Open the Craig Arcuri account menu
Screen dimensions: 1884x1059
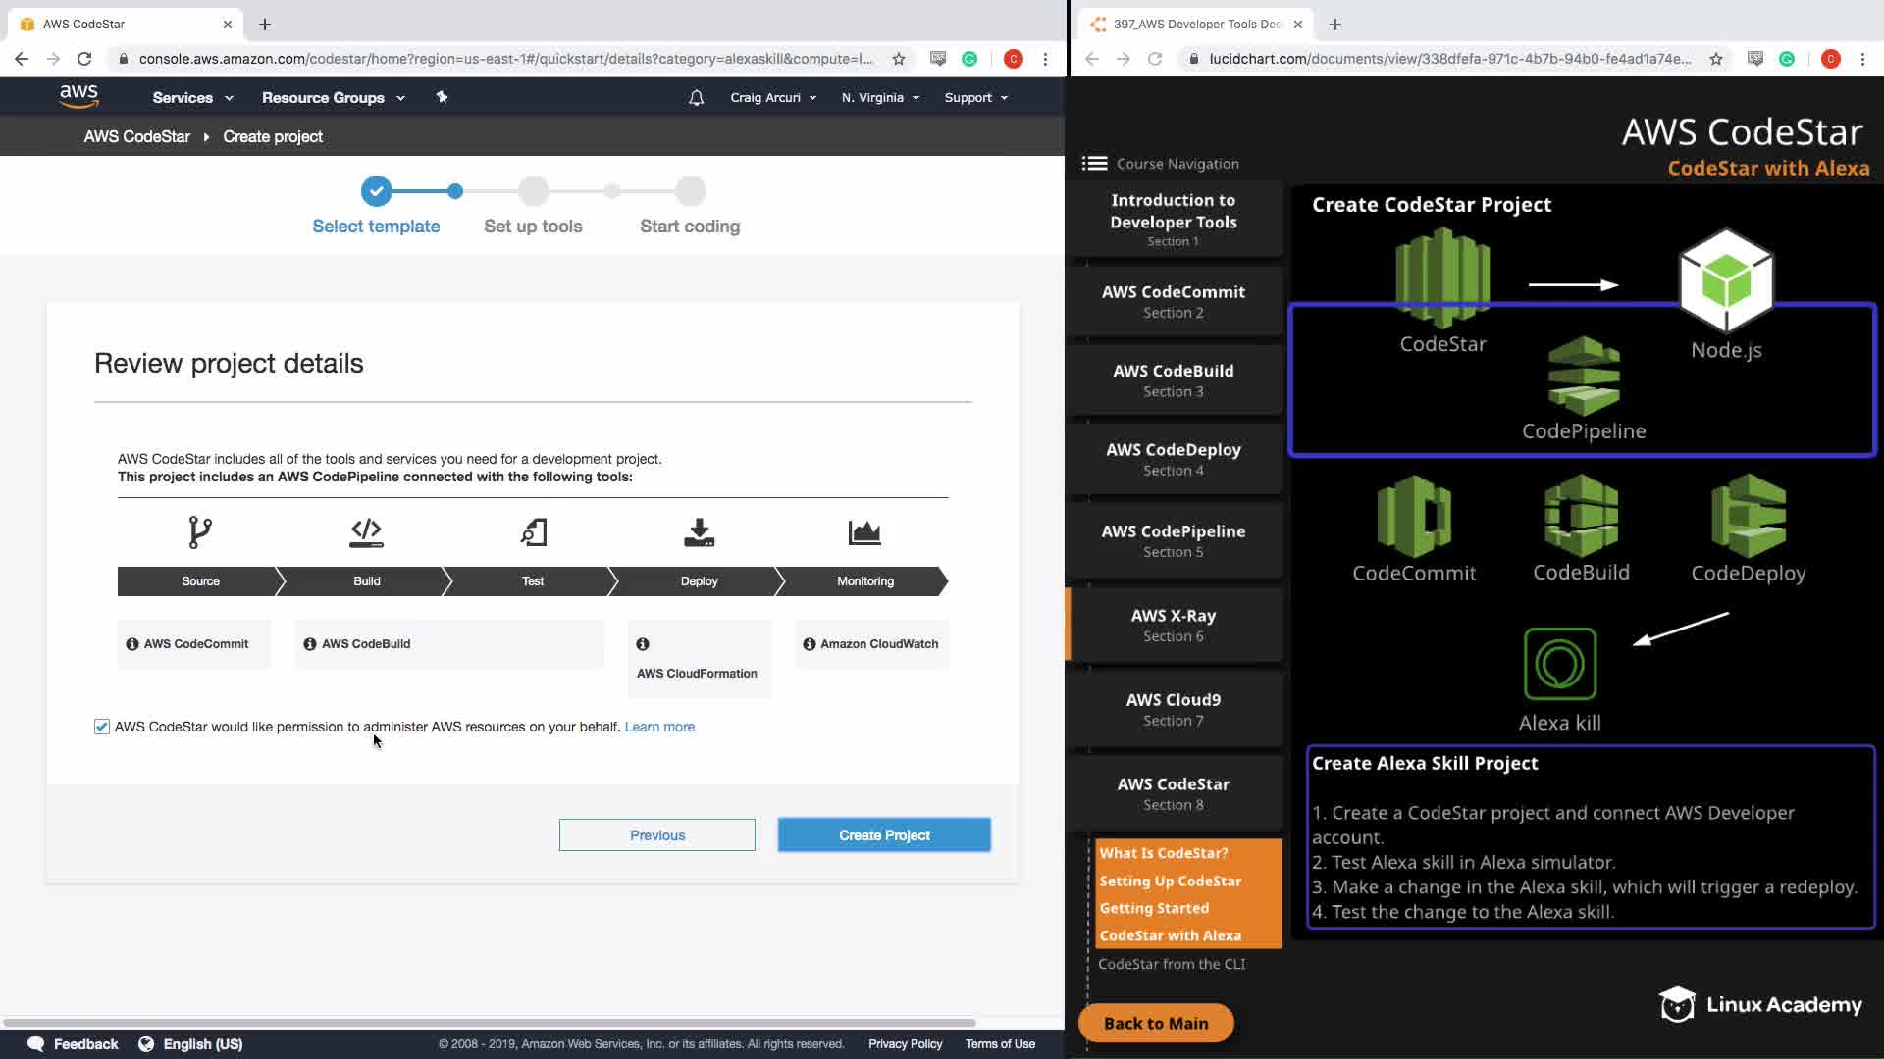(773, 98)
